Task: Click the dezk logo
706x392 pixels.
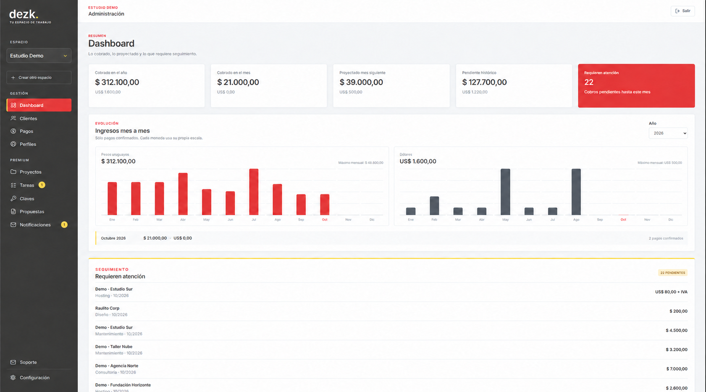Action: tap(24, 15)
